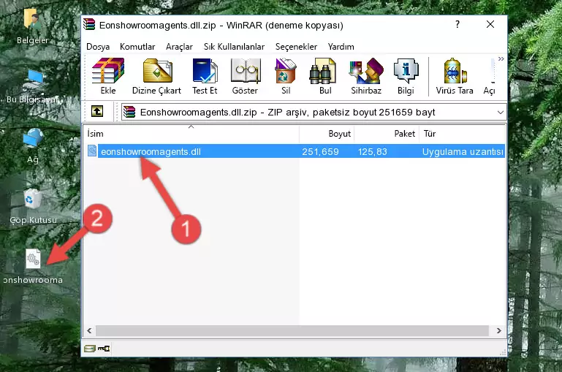Screen dimensions: 562x372
Task: Select the Ağ network desktop icon
Action: 33,146
